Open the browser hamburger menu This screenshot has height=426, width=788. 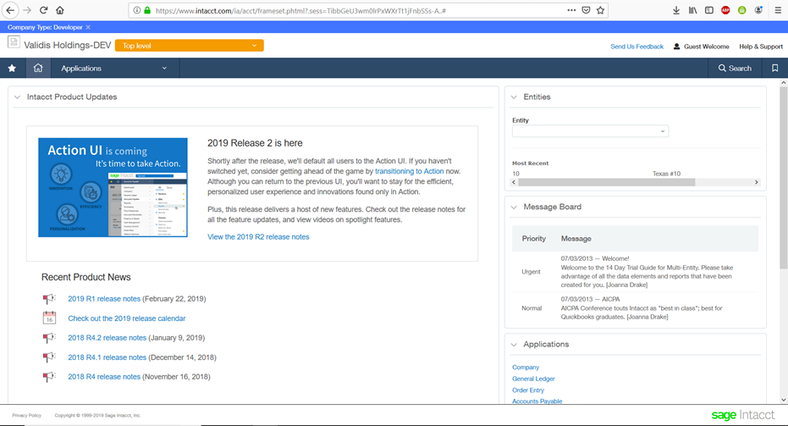click(778, 10)
